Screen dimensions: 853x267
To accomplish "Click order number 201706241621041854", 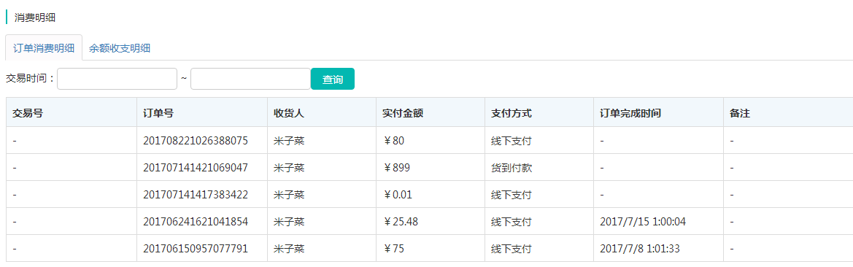I will tap(196, 222).
